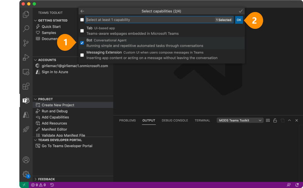This screenshot has height=188, width=303.
Task: Check the Messaging Extension checkbox
Action: tap(82, 55)
